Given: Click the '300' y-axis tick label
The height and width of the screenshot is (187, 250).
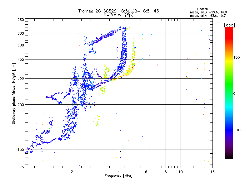Looking at the screenshot, I should coord(21,78).
